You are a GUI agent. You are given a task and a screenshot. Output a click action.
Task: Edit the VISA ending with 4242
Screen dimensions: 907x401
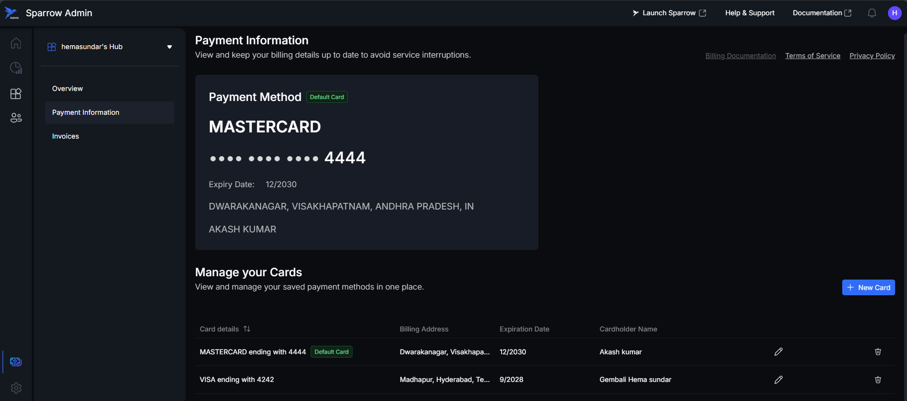tap(778, 380)
